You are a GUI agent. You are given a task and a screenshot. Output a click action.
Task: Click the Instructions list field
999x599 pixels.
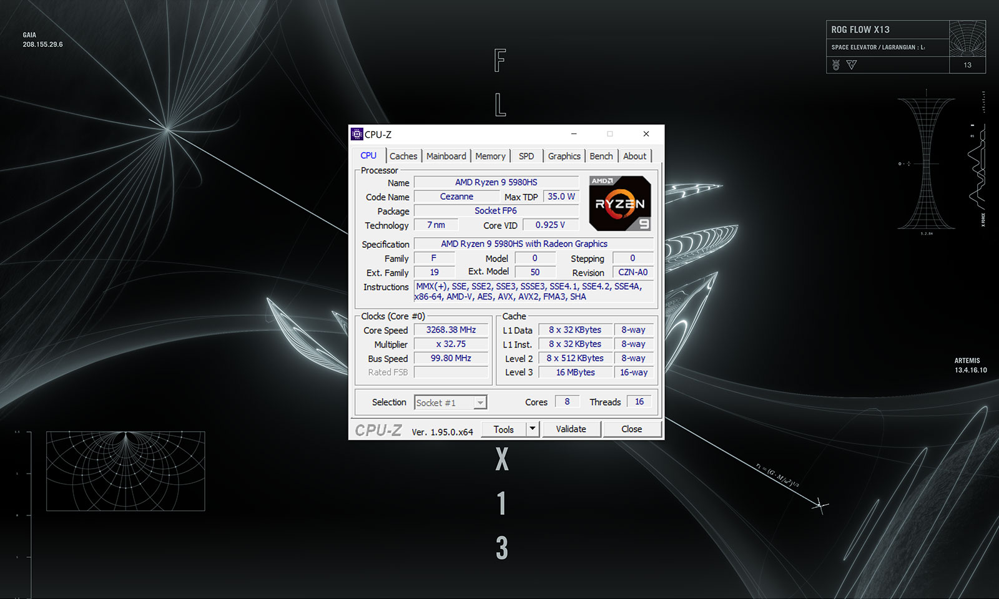[x=533, y=291]
